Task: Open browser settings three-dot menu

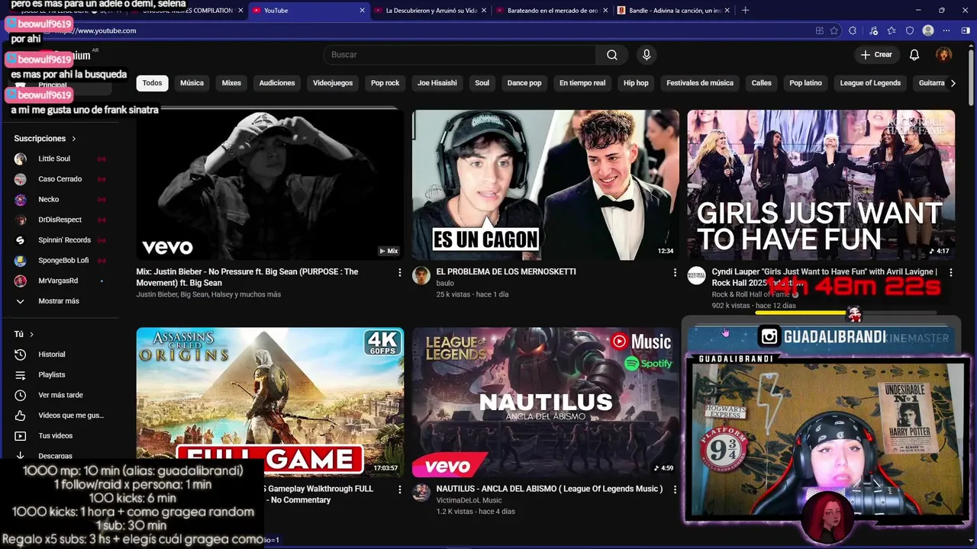Action: [x=946, y=30]
